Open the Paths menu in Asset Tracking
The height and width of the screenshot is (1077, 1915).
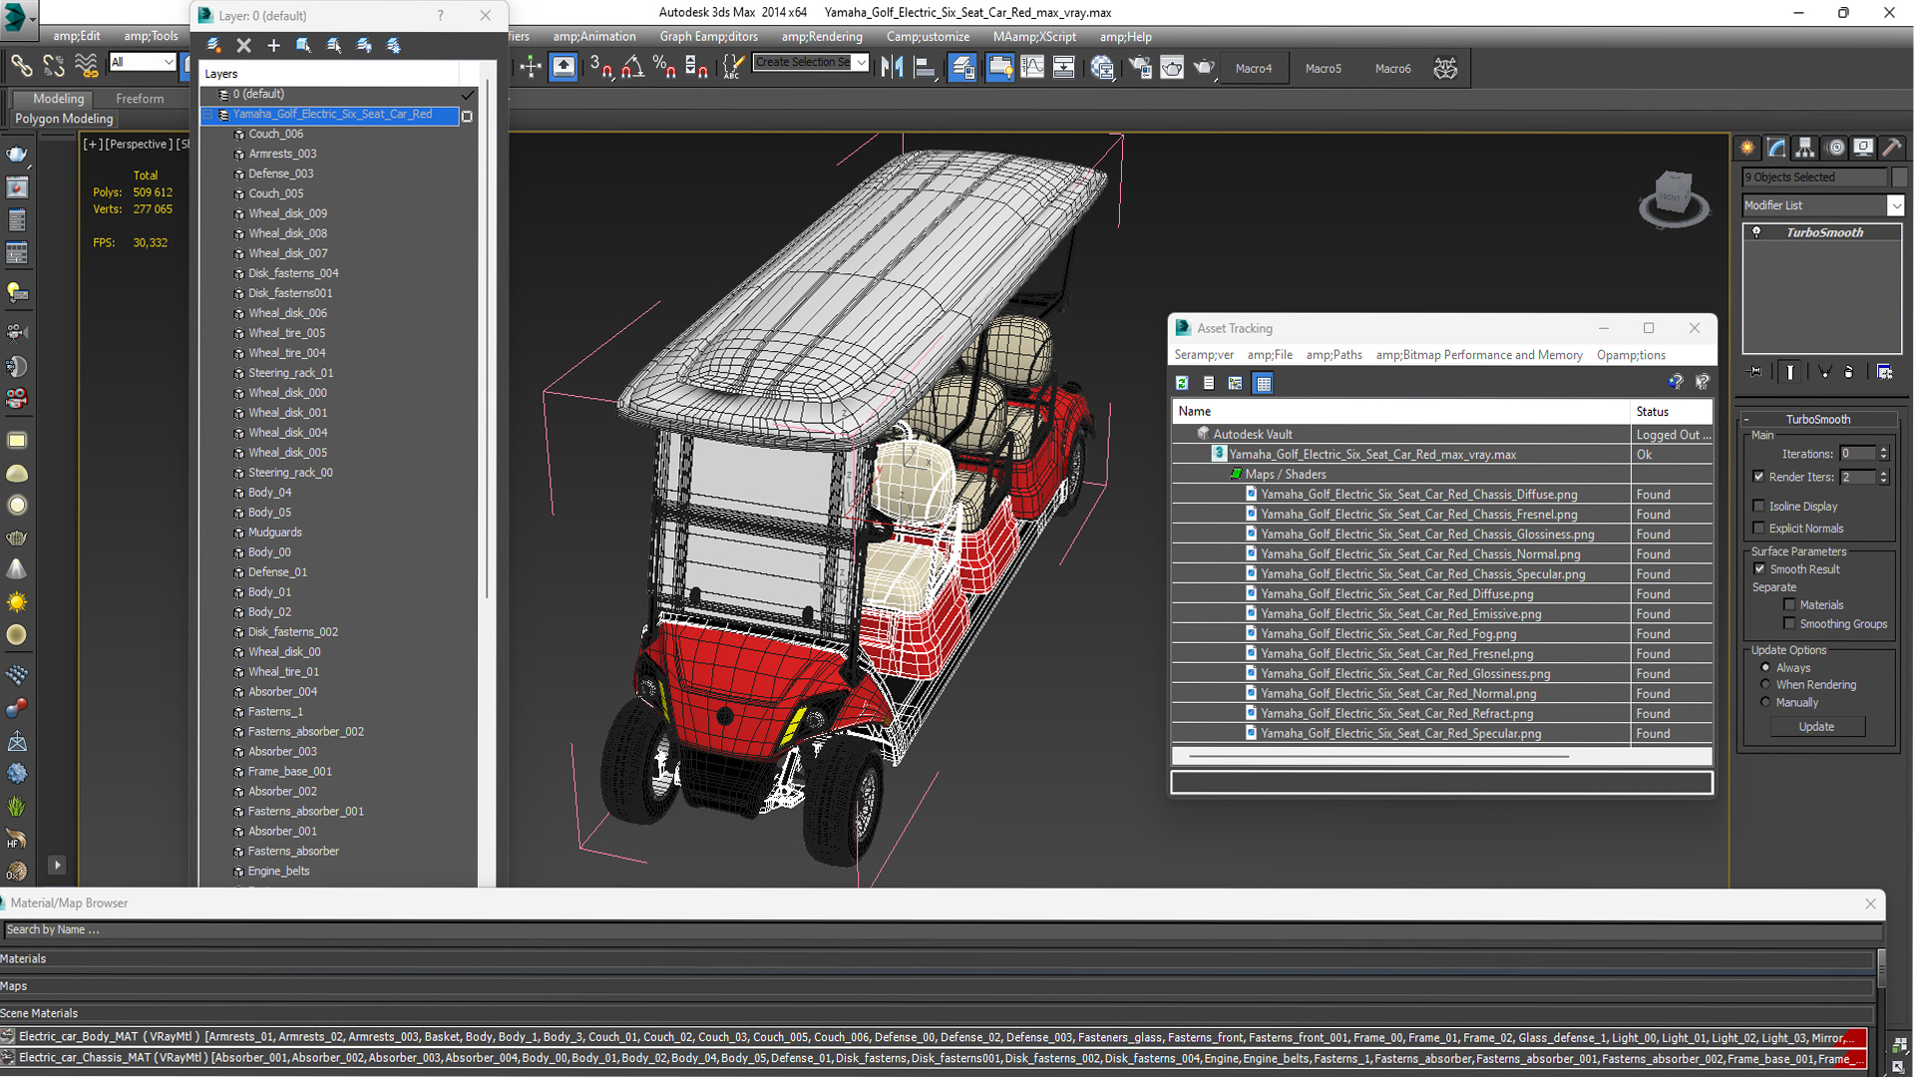(1334, 355)
